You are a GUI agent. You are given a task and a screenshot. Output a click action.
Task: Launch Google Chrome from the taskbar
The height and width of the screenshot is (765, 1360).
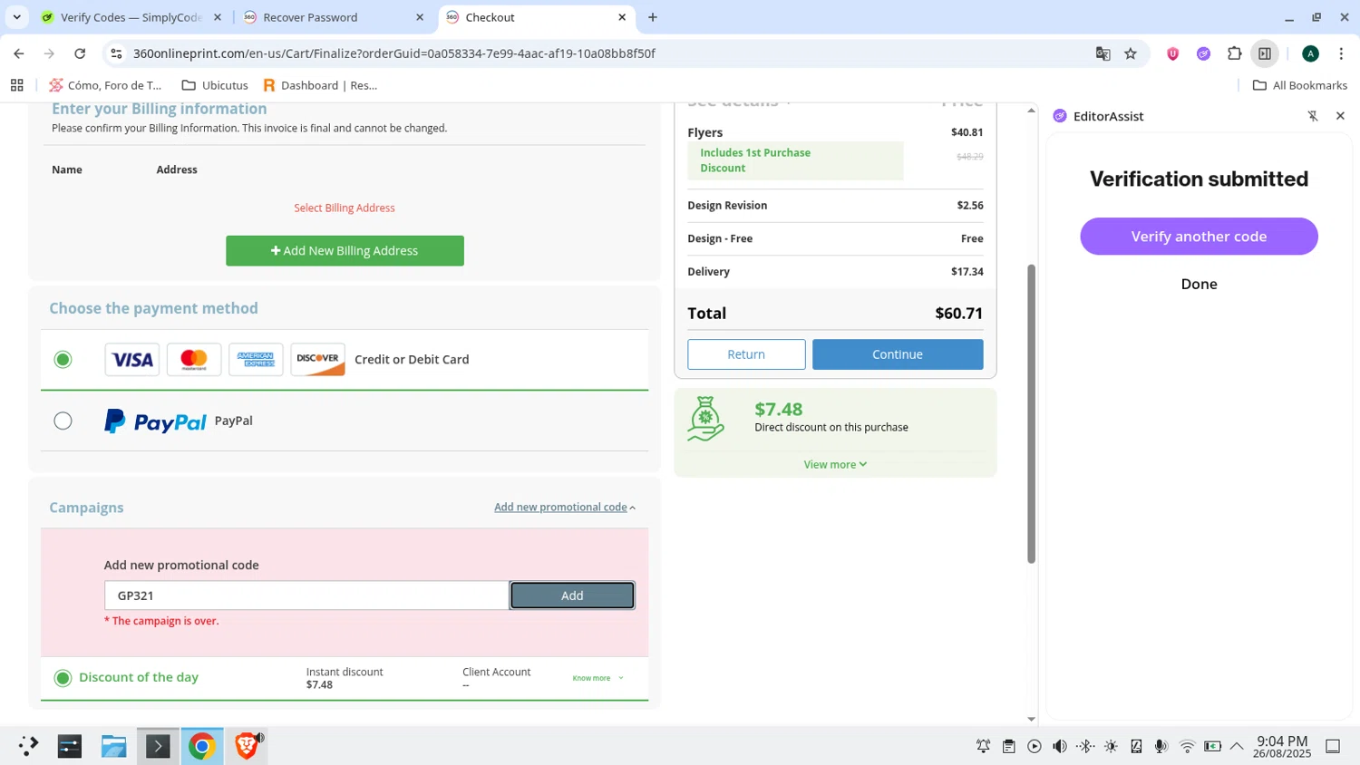[x=201, y=746]
